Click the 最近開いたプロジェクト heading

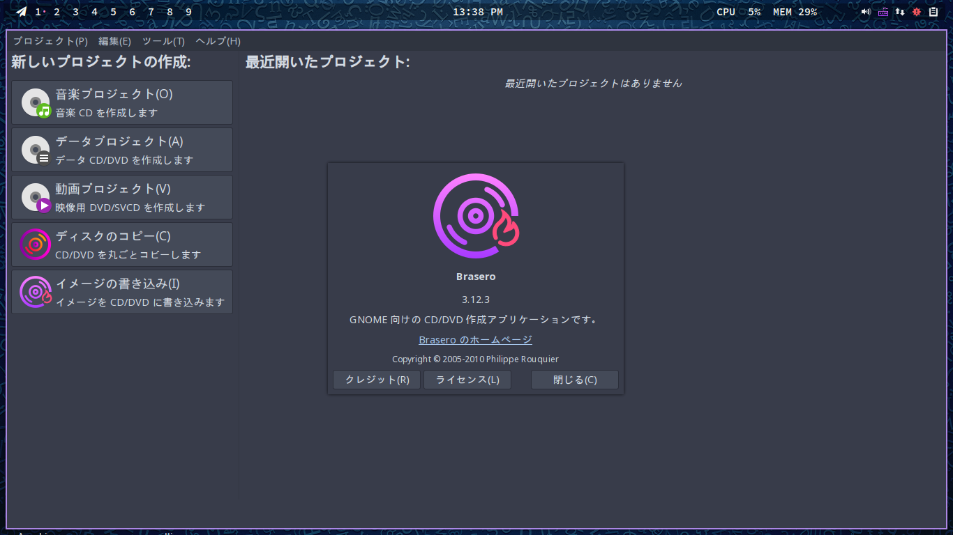(327, 62)
